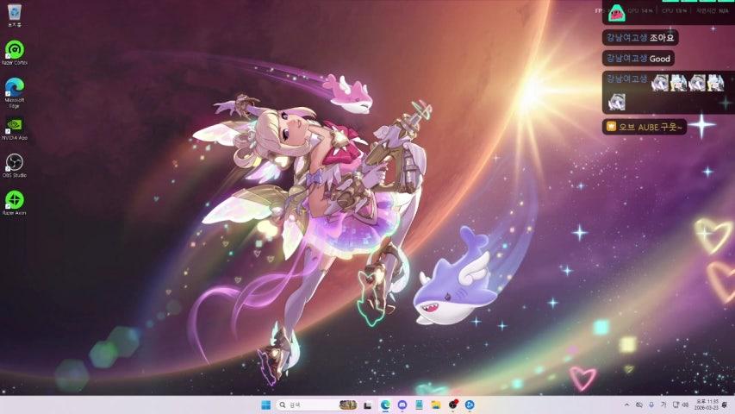
Task: Open the clock and date flyout
Action: 706,405
